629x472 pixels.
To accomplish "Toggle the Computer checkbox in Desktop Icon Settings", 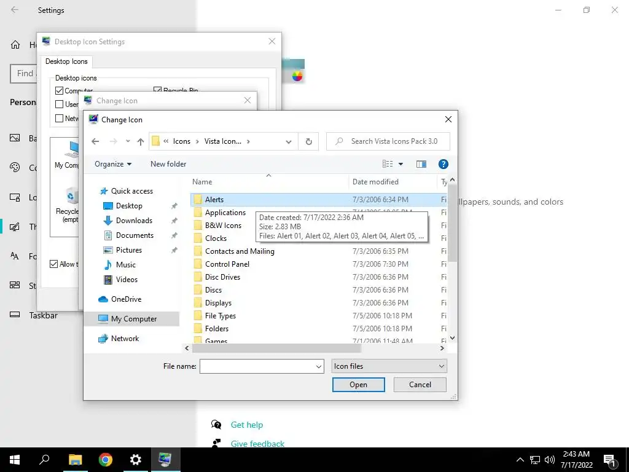I will 60,91.
